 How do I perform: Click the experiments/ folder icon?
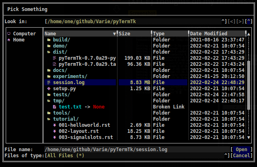(x=49, y=76)
